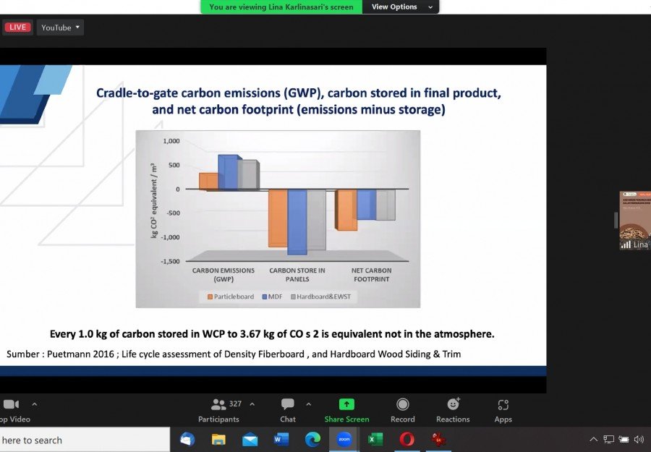Switch to Microsoft Excel in the taskbar
This screenshot has width=651, height=452.
pyautogui.click(x=375, y=440)
